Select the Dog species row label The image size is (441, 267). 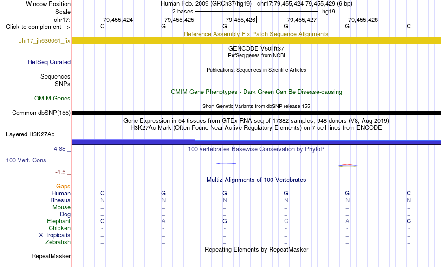(65, 214)
